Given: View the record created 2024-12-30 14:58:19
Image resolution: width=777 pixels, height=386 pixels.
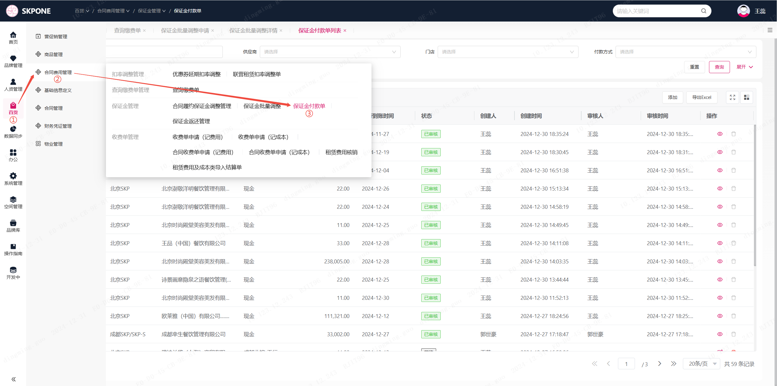Looking at the screenshot, I should click(x=720, y=207).
